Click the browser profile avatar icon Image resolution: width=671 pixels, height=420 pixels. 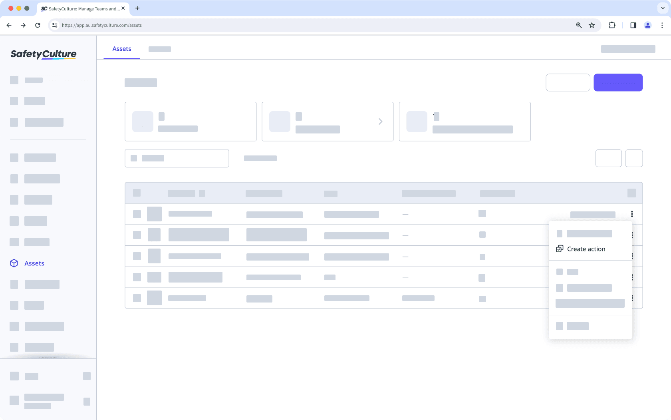click(648, 25)
